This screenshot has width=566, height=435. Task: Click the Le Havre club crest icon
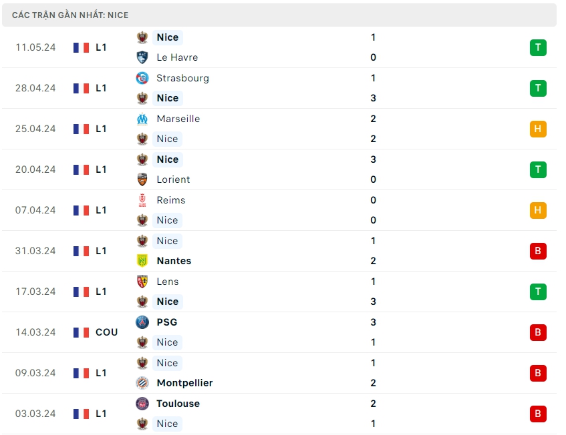pyautogui.click(x=142, y=57)
